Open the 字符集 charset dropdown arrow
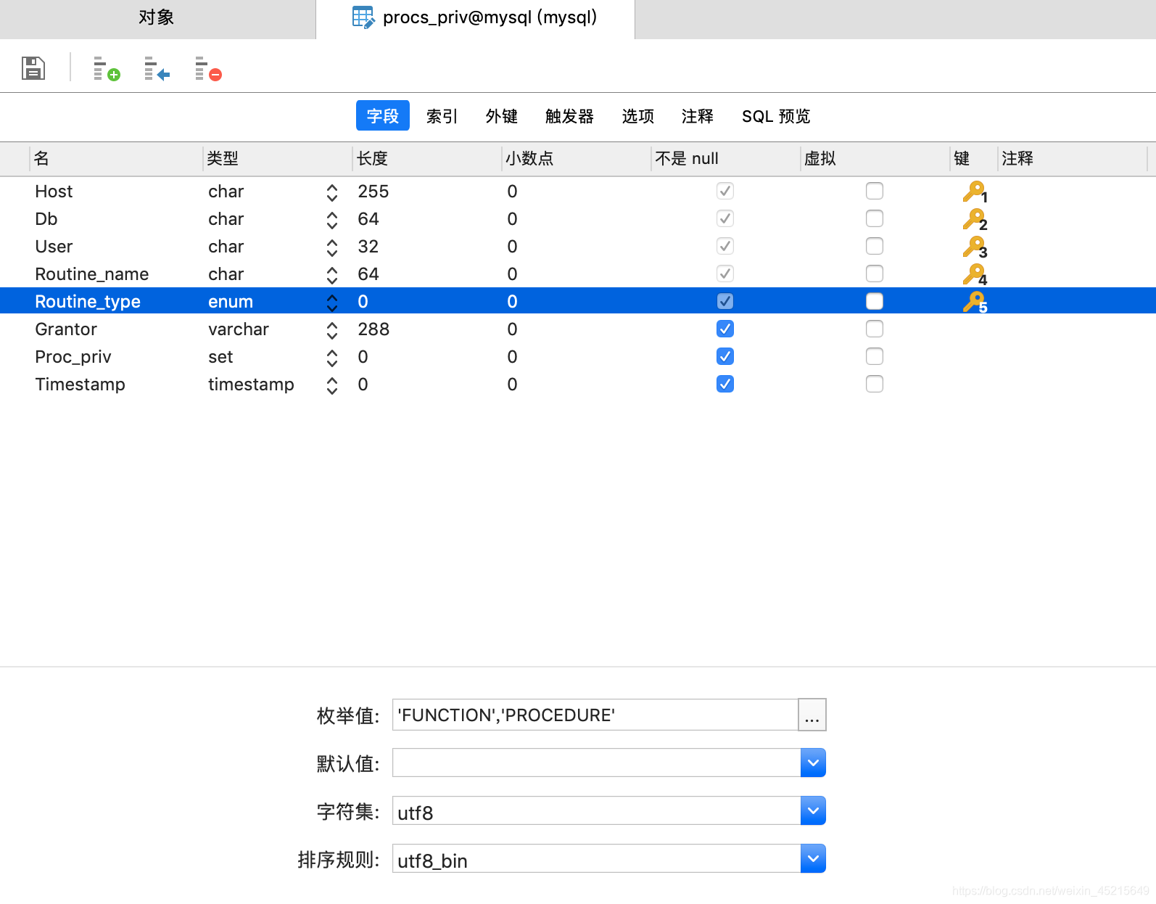The width and height of the screenshot is (1156, 904). tap(813, 810)
